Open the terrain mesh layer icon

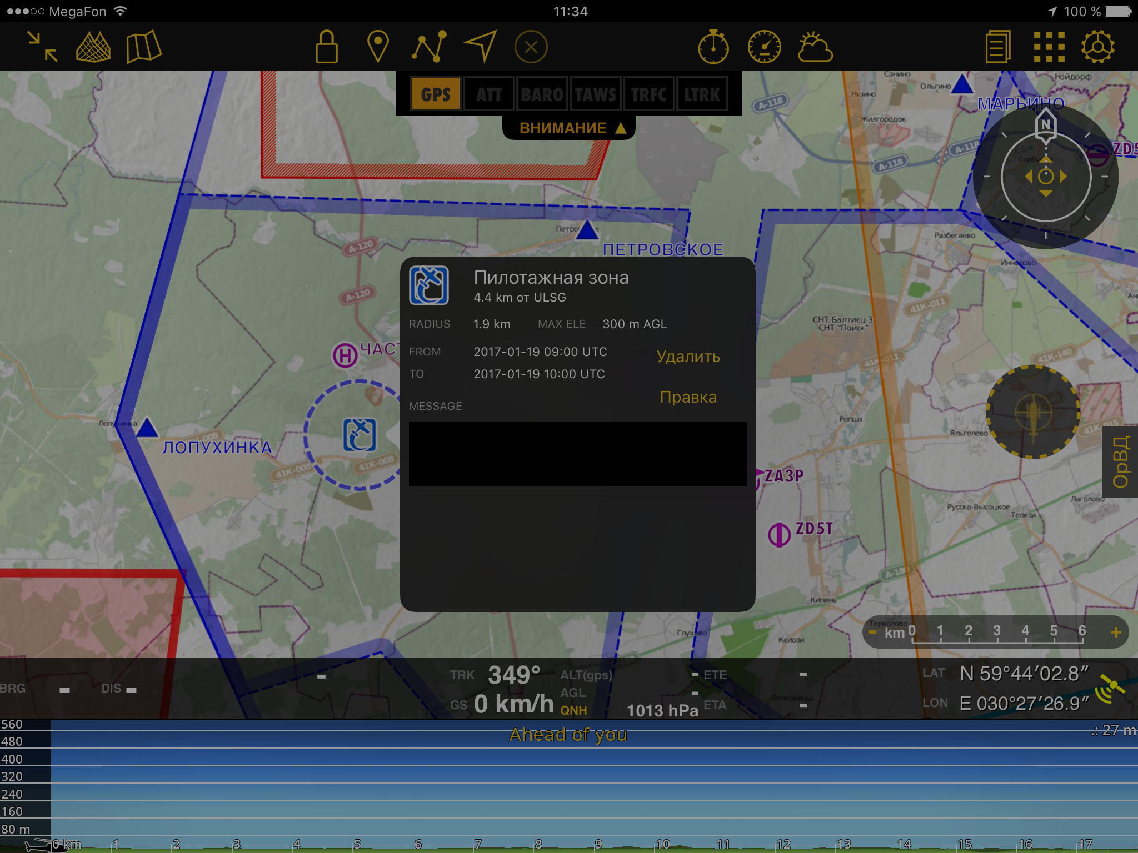(x=93, y=47)
